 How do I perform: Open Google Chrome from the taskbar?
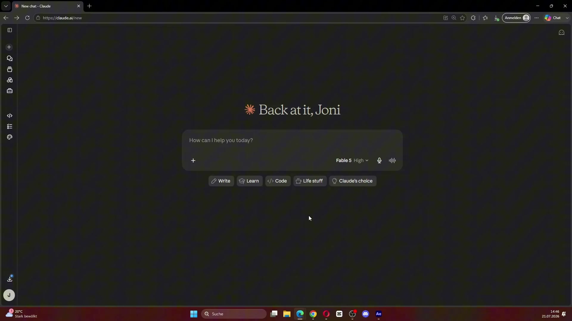point(313,314)
